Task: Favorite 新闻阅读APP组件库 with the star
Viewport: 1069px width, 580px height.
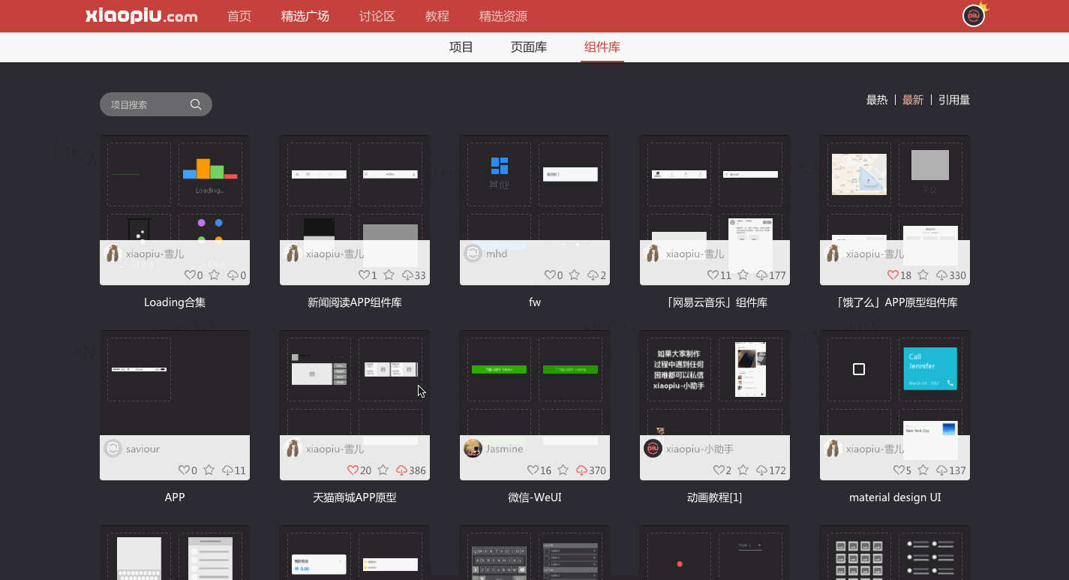Action: (389, 275)
